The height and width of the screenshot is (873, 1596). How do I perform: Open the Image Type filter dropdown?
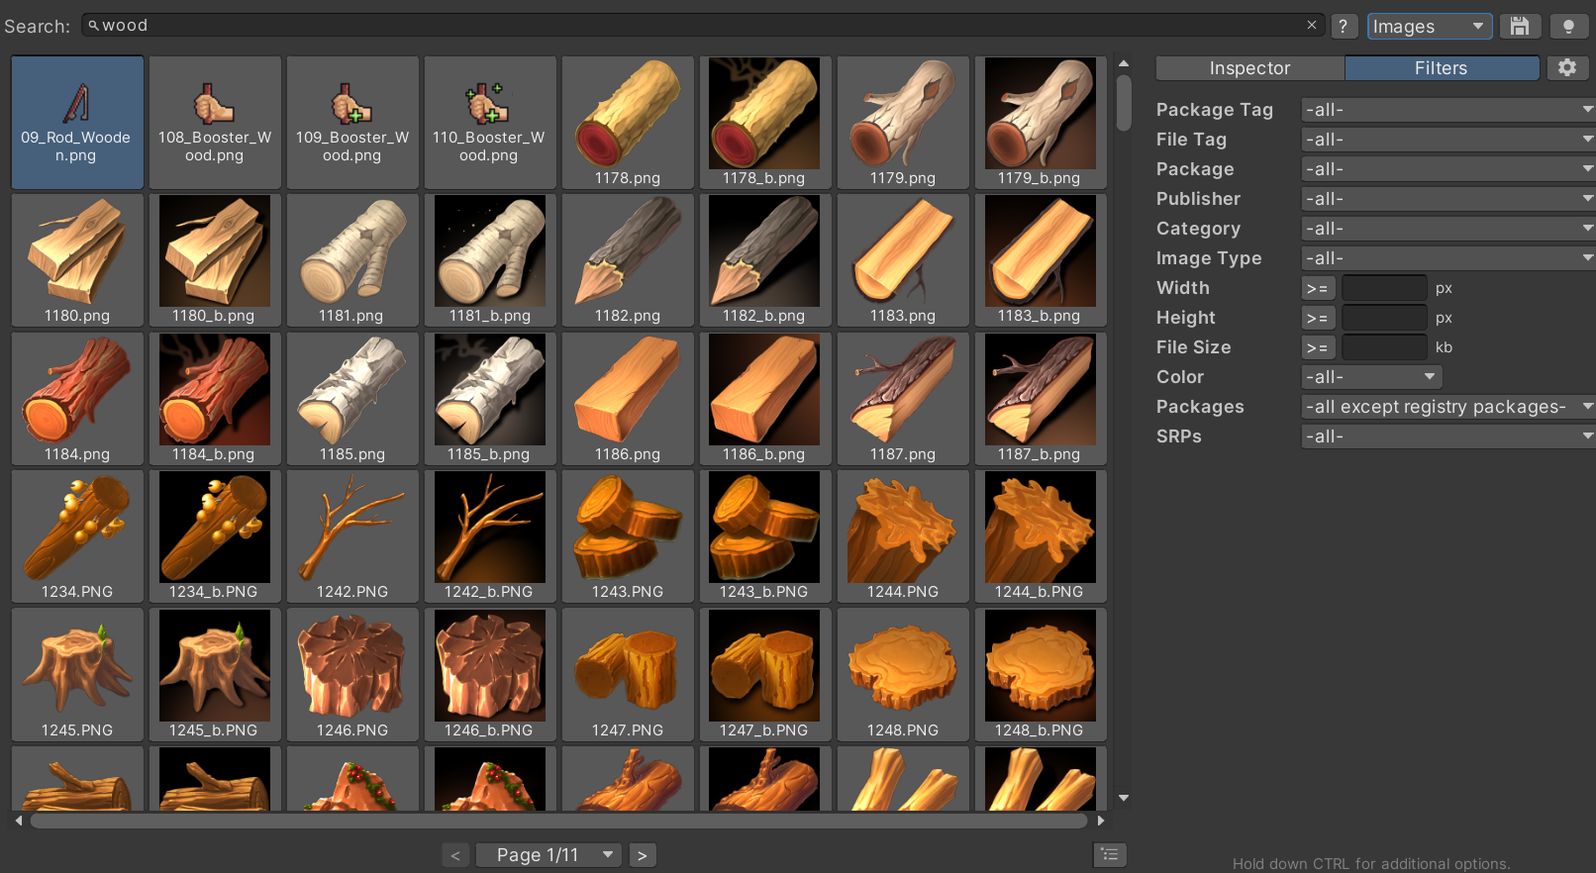point(1447,258)
